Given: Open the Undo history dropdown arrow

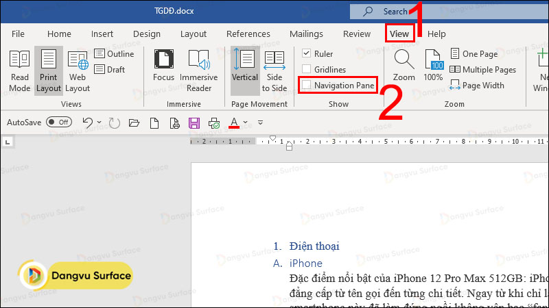Looking at the screenshot, I should 100,123.
